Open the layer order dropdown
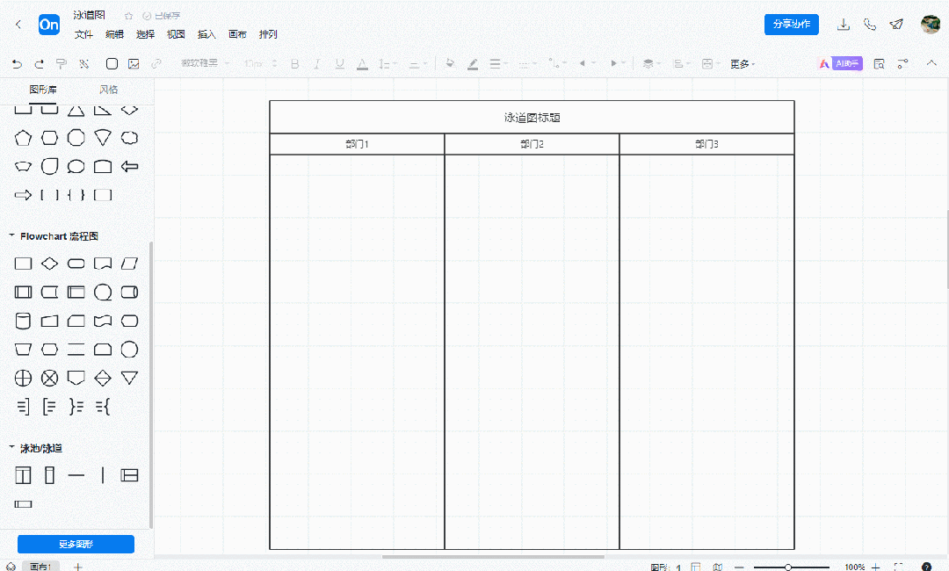Viewport: 949px width, 571px height. click(x=651, y=63)
